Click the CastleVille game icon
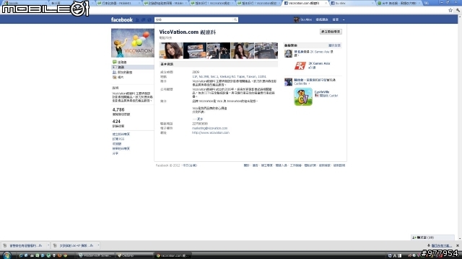The height and width of the screenshot is (259, 462). (x=303, y=96)
